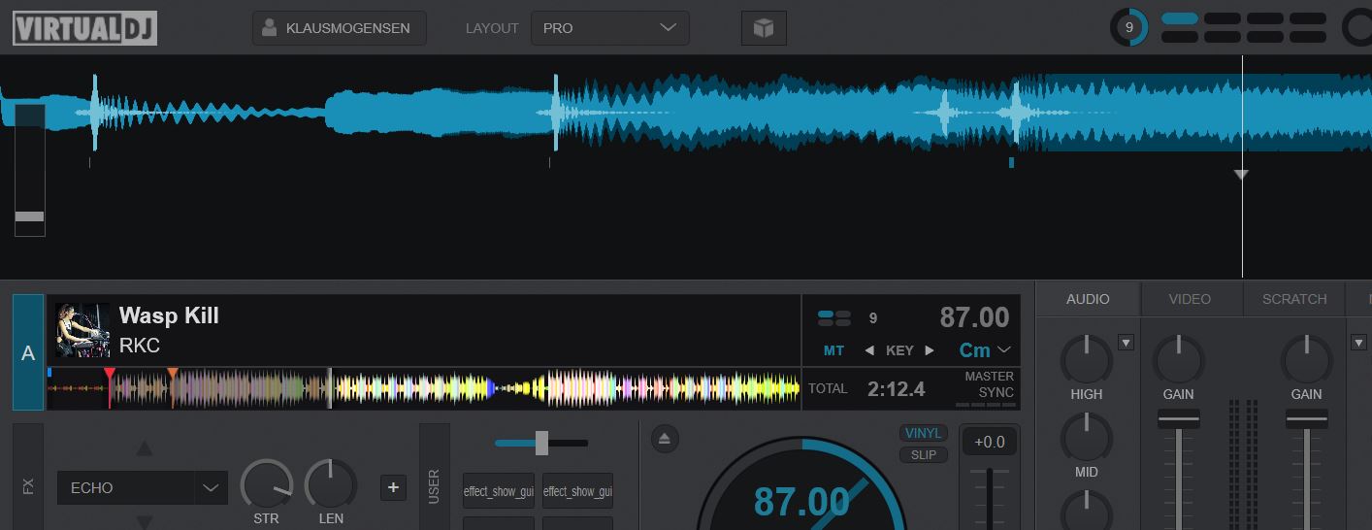Viewport: 1372px width, 530px height.
Task: Click the 3D cube icon in top bar
Action: point(764,28)
